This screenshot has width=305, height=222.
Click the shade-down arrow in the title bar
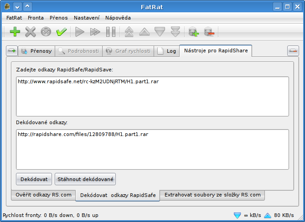pyautogui.click(x=17, y=7)
